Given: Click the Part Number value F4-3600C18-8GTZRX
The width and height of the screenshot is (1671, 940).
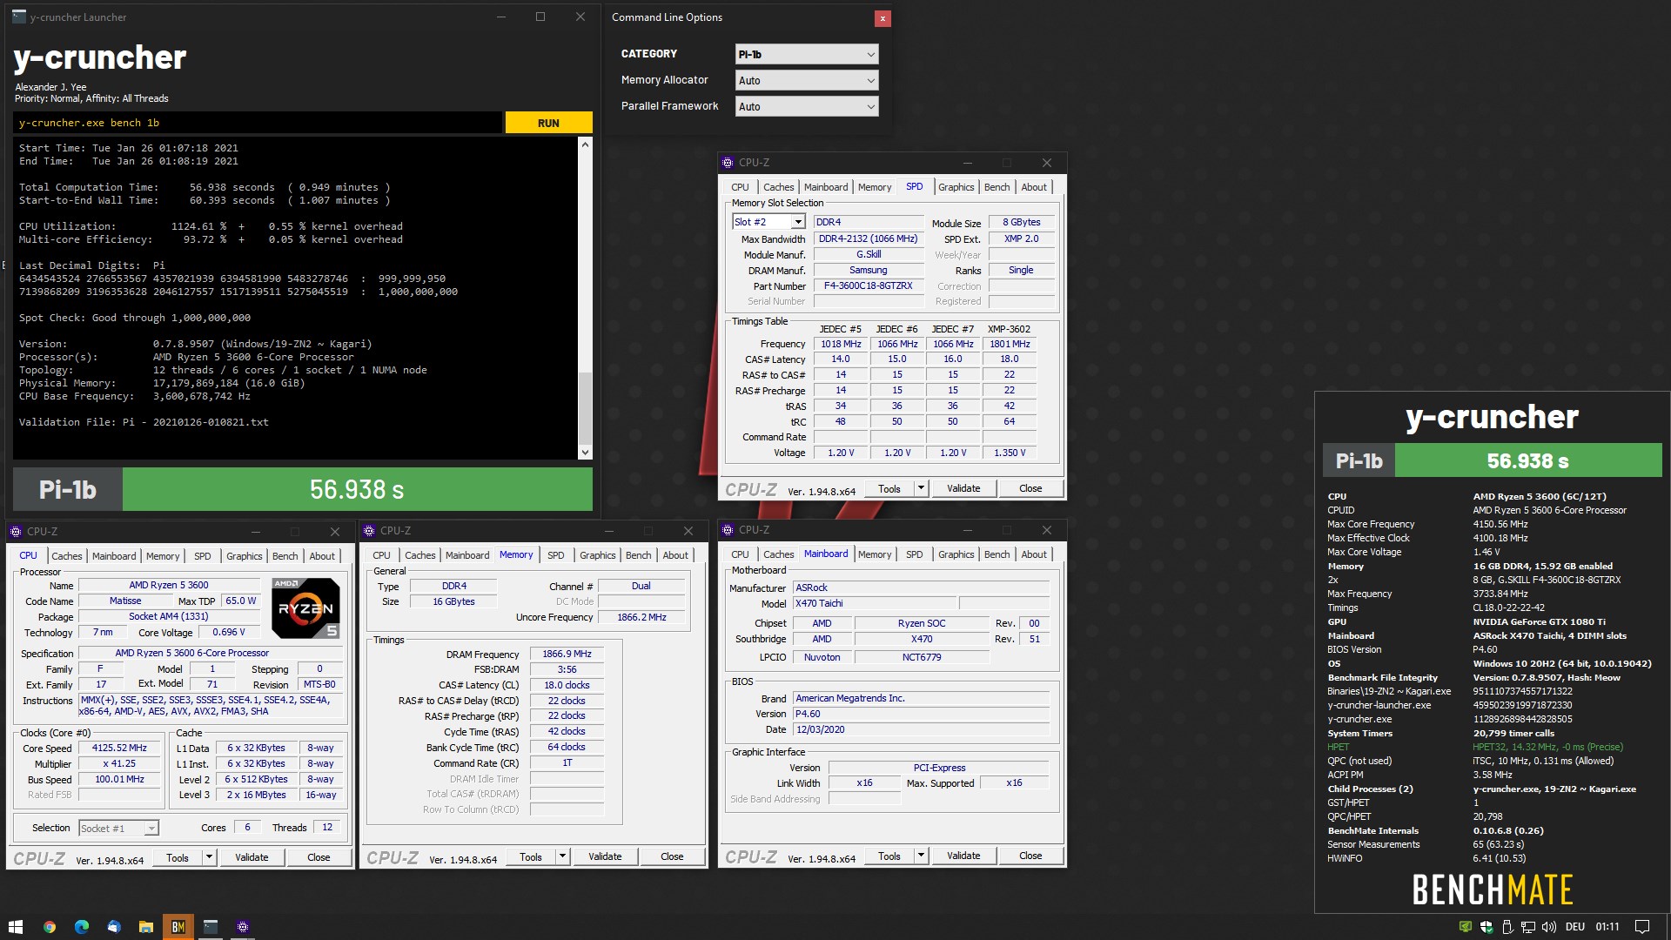Looking at the screenshot, I should pos(868,286).
